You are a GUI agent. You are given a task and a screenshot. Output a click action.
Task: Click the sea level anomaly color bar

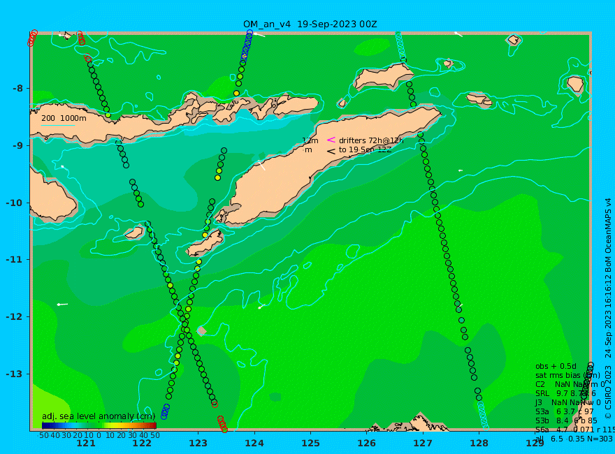[99, 425]
